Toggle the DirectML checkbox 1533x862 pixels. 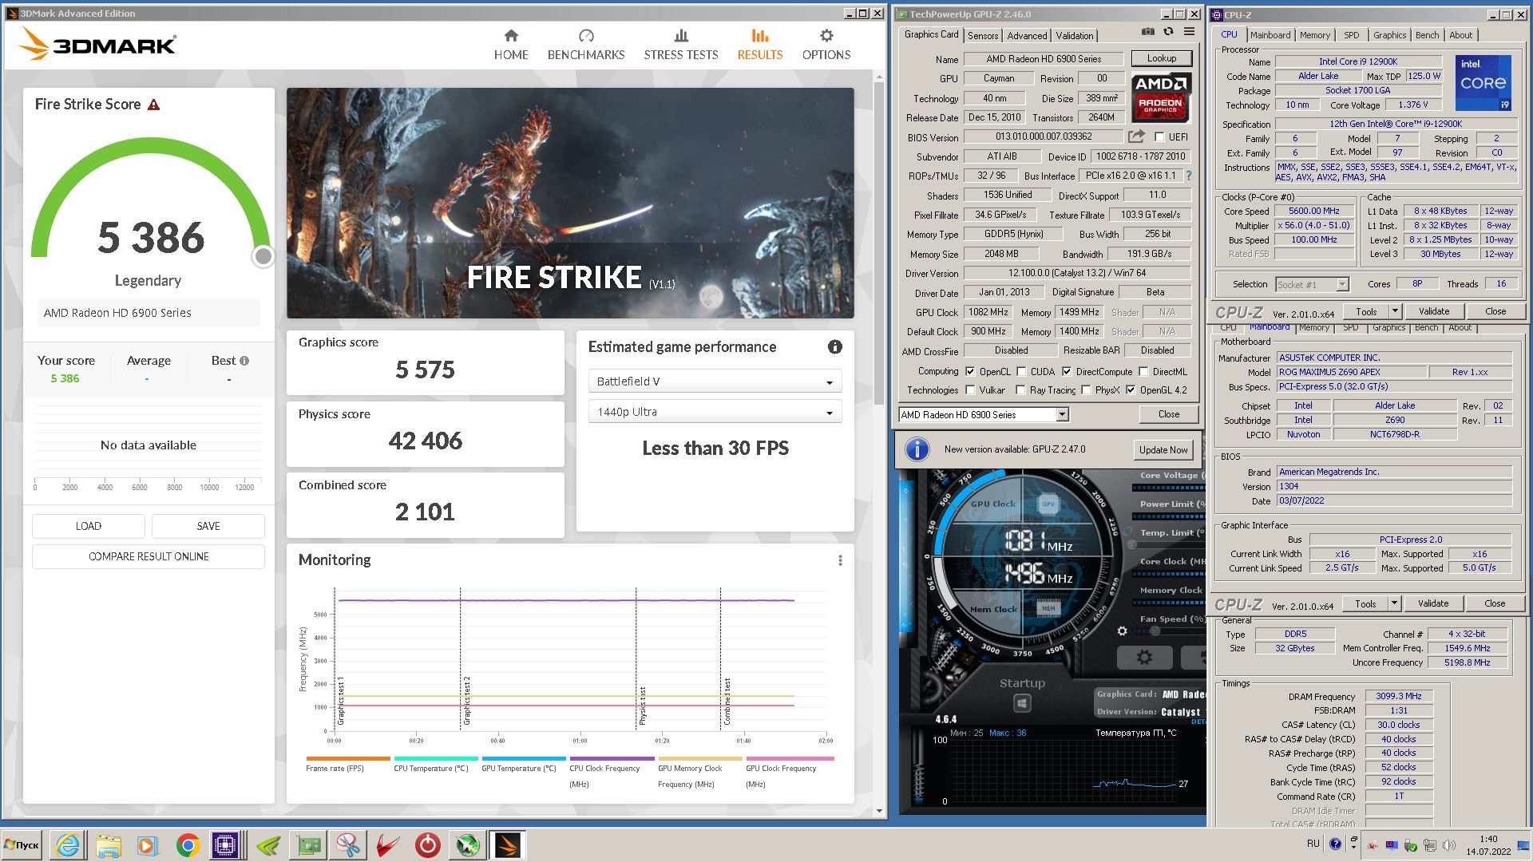(1144, 371)
